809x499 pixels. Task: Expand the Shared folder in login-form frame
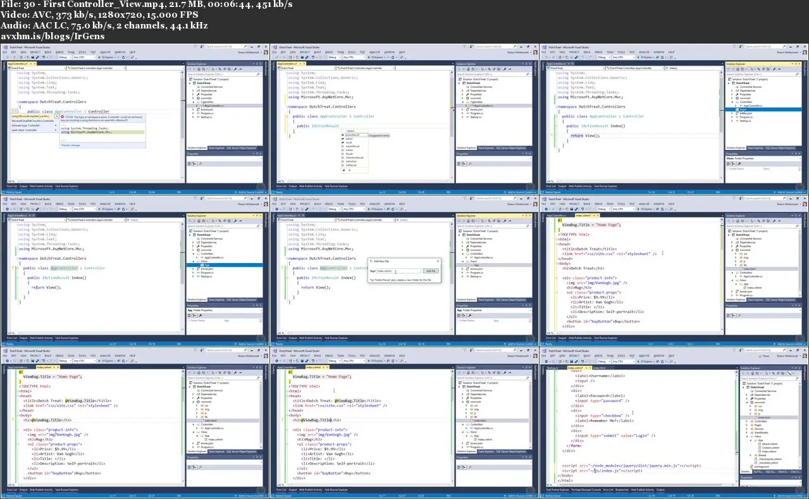750,455
